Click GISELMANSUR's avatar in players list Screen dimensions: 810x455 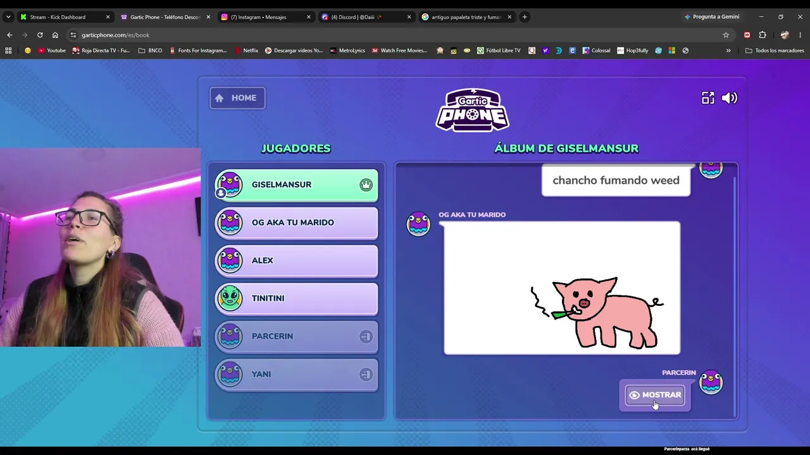point(229,185)
